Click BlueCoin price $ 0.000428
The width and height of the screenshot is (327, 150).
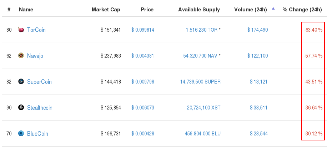pos(143,134)
